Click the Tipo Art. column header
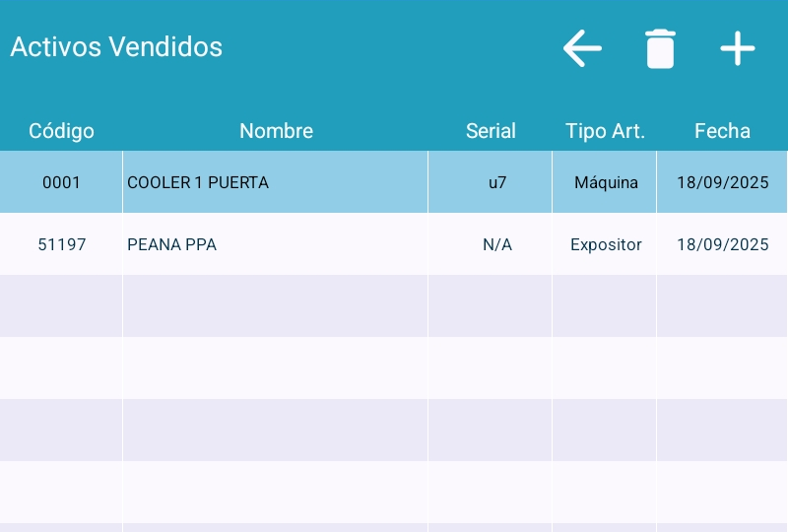The width and height of the screenshot is (788, 532). point(605,131)
